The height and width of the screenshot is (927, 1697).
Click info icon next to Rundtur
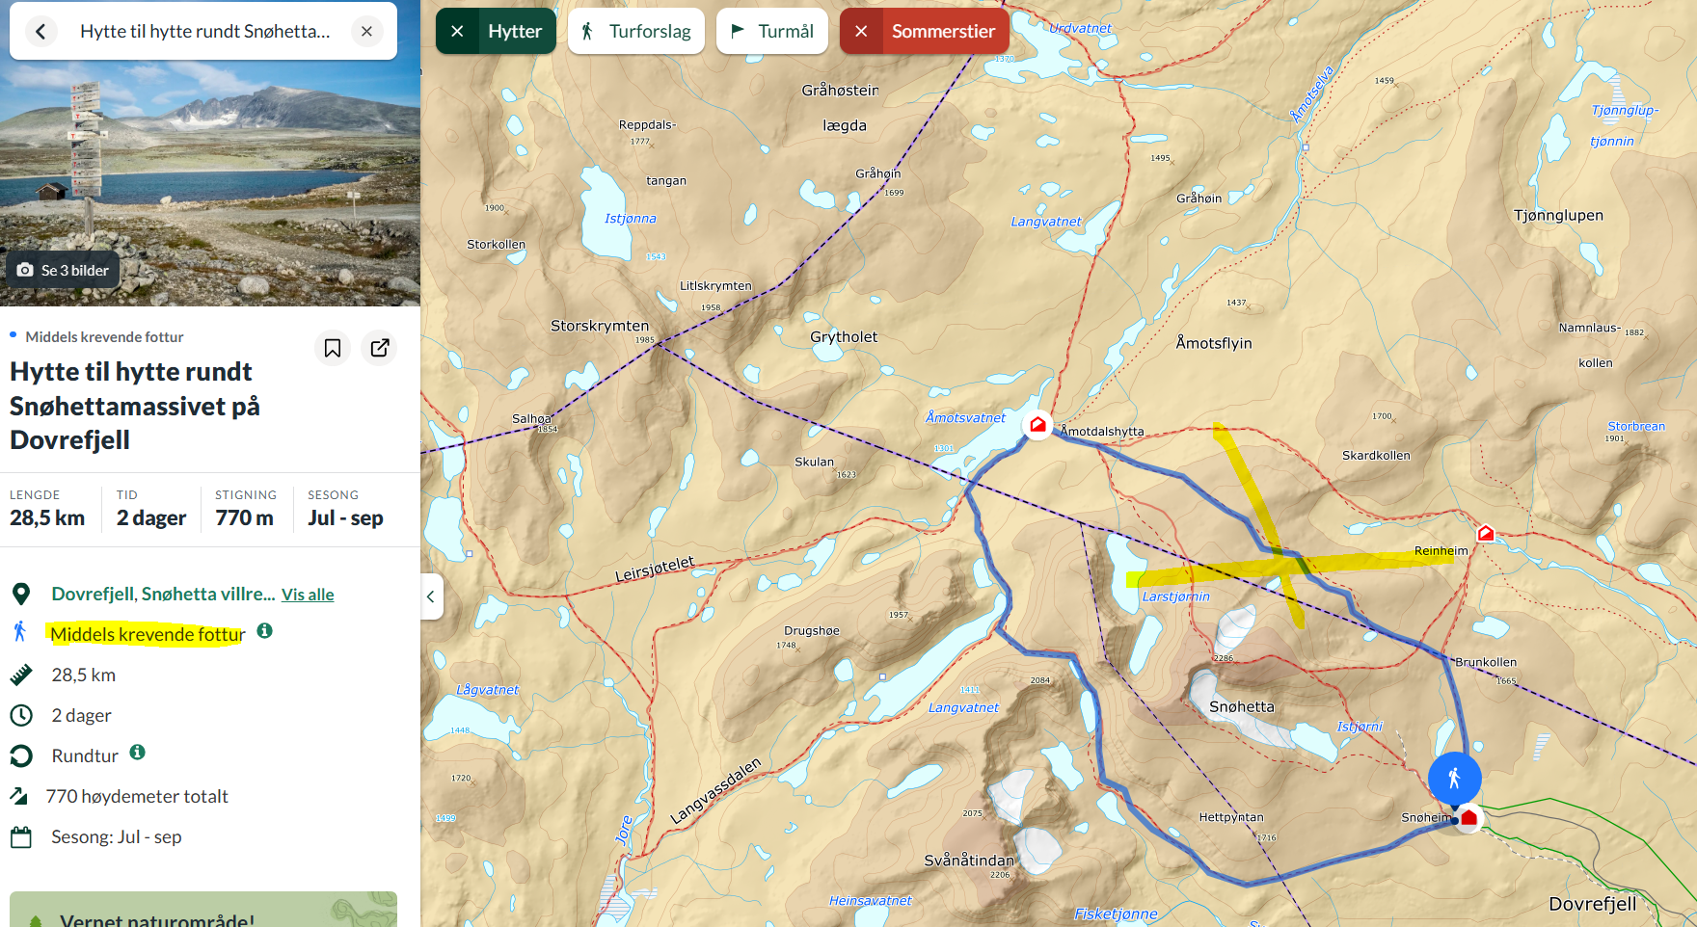tap(138, 753)
